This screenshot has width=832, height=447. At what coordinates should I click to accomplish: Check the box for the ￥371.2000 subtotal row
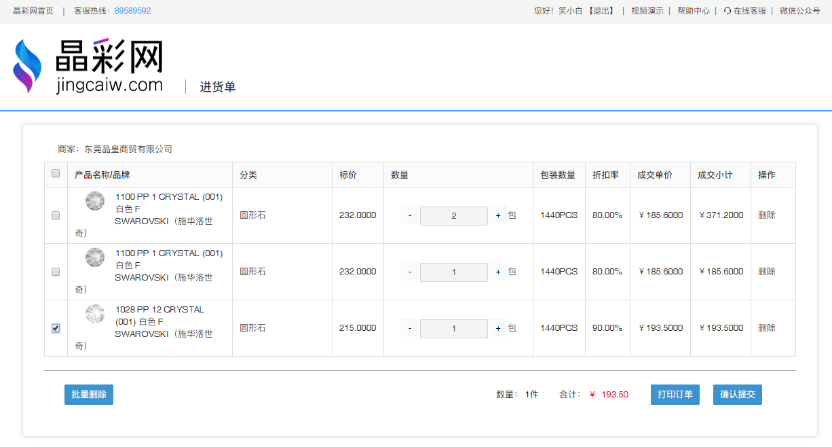pyautogui.click(x=56, y=215)
